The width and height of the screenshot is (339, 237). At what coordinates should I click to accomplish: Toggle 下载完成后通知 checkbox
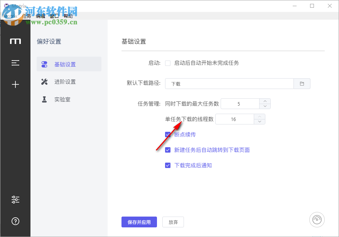167,165
